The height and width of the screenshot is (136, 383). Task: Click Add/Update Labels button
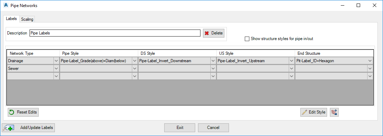click(28, 128)
